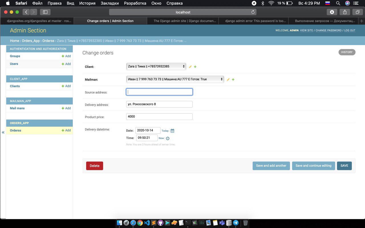Image resolution: width=365 pixels, height=228 pixels.
Task: Open Microsoft Teams from the Dock
Action: [222, 223]
